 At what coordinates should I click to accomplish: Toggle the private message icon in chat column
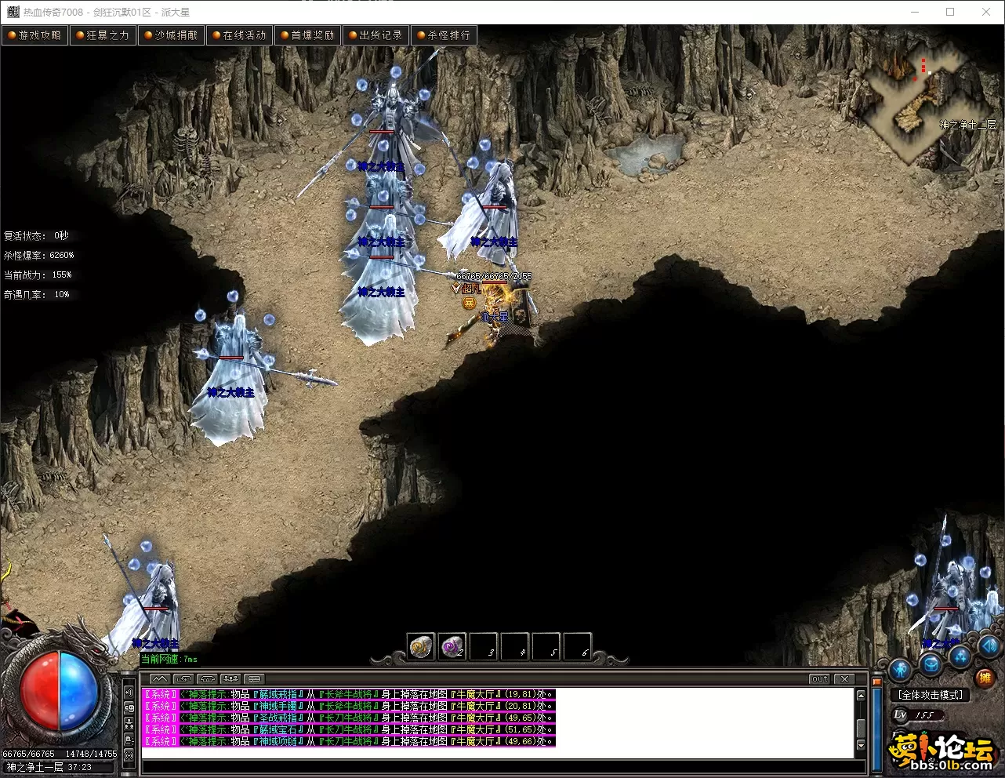pos(129,740)
